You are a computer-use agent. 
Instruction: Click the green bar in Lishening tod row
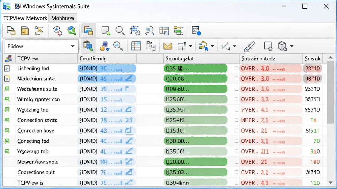point(195,68)
